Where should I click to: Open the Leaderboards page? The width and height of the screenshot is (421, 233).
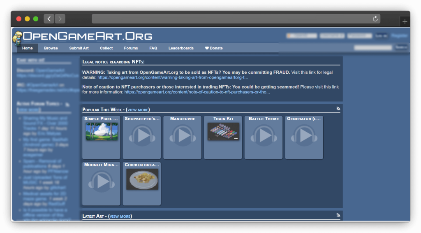pos(181,48)
